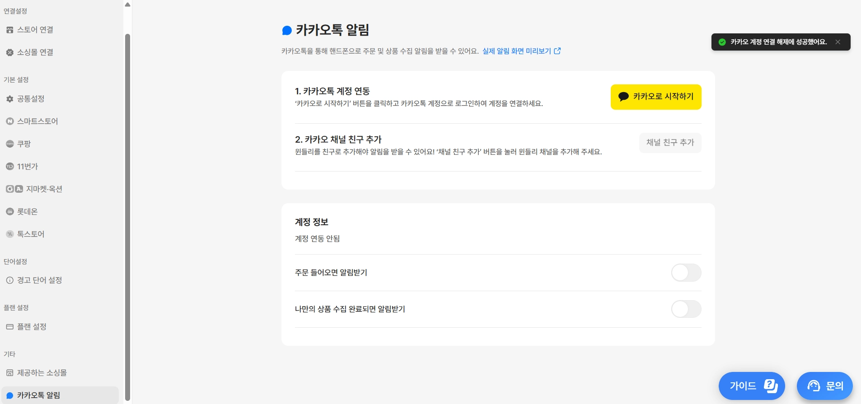
Task: Click the 지마켓·옥션 G A logo icon
Action: coord(14,189)
